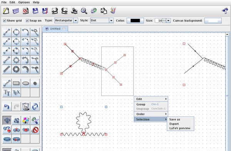The height and width of the screenshot is (151, 231).
Task: Select the gluon arc tool
Action: [x=25, y=69]
